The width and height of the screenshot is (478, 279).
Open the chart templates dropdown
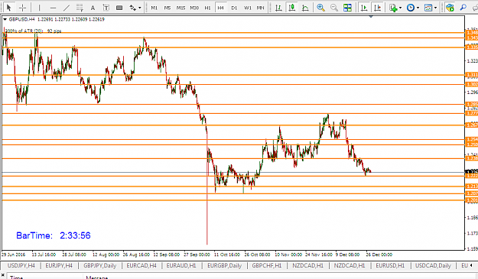435,8
